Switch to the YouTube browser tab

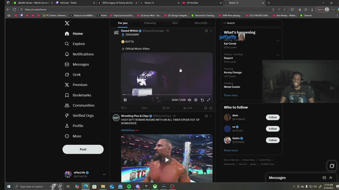(x=202, y=3)
